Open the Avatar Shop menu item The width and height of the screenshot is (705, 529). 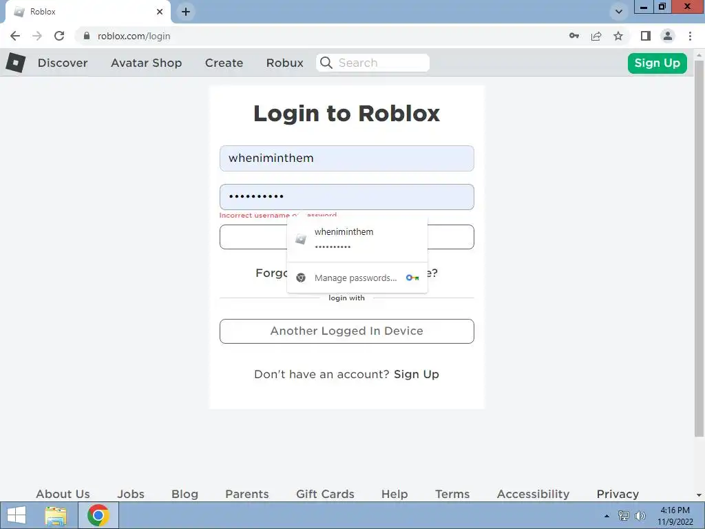(146, 63)
